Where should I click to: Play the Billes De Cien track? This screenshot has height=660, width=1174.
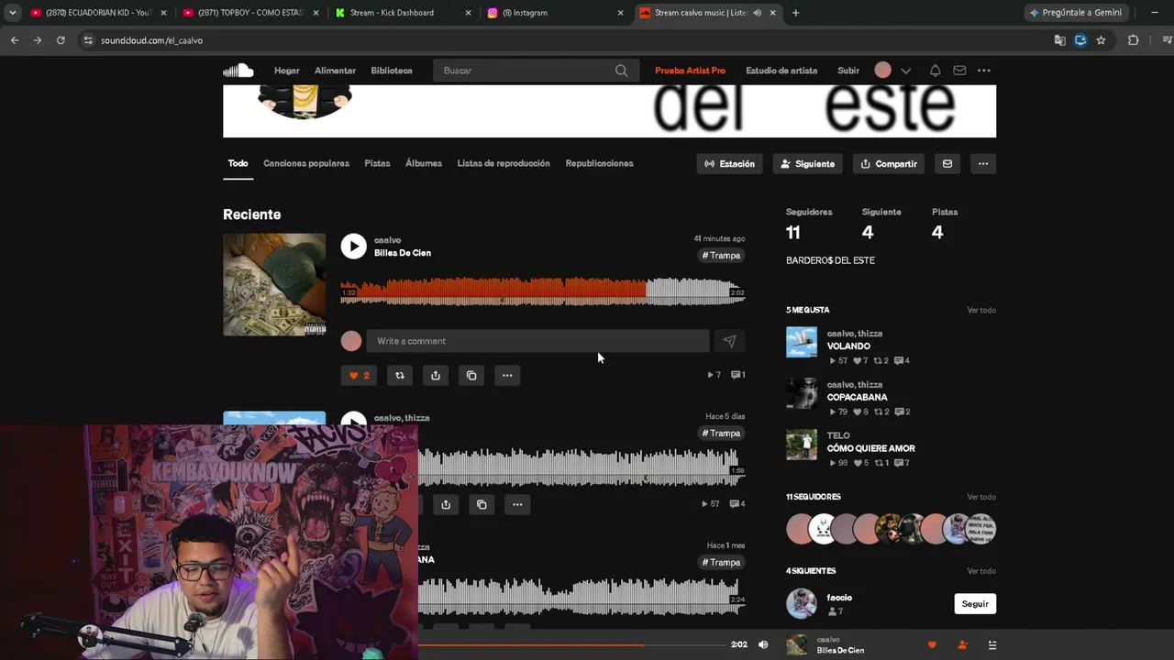pos(353,246)
